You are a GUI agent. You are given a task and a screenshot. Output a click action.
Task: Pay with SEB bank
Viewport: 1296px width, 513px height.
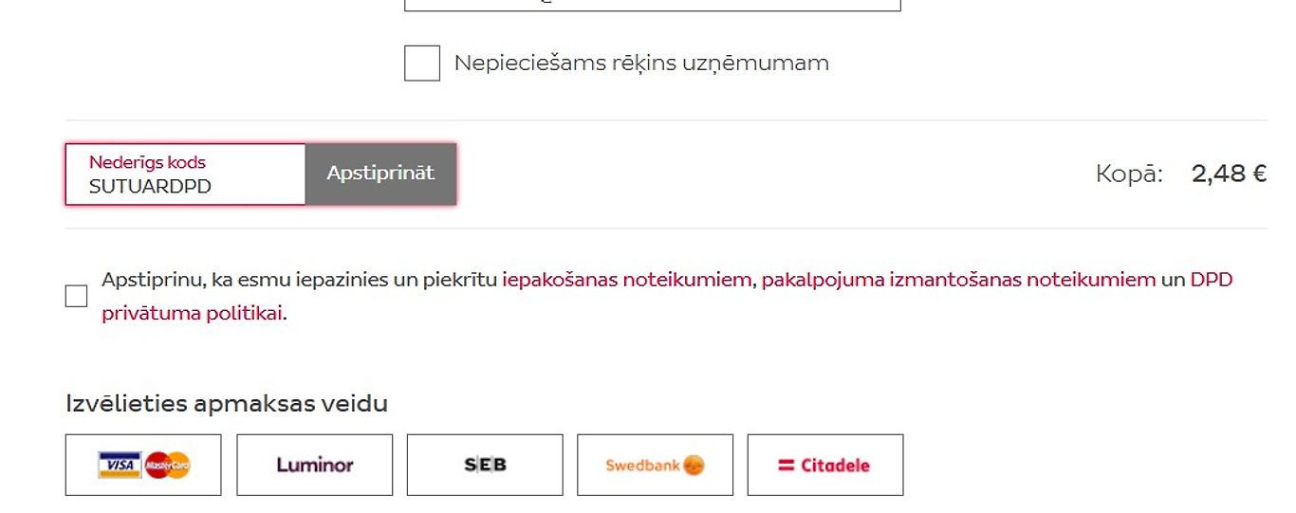(x=485, y=465)
